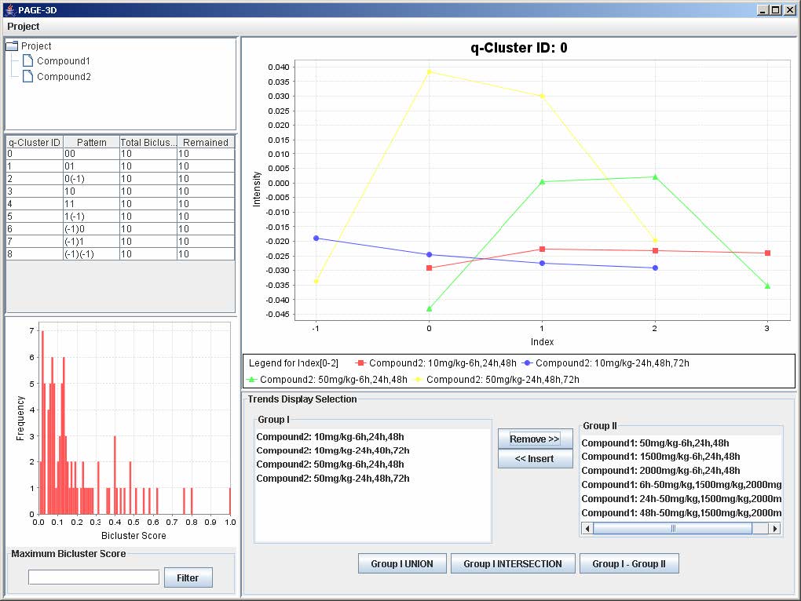
Task: Click blue circle legend marker for 10mg/kg-24h,48h,72h
Action: (x=527, y=362)
